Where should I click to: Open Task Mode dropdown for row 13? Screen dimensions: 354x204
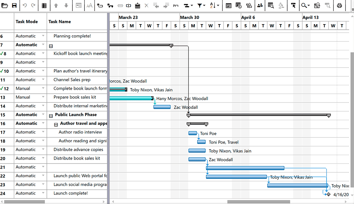tap(43, 97)
